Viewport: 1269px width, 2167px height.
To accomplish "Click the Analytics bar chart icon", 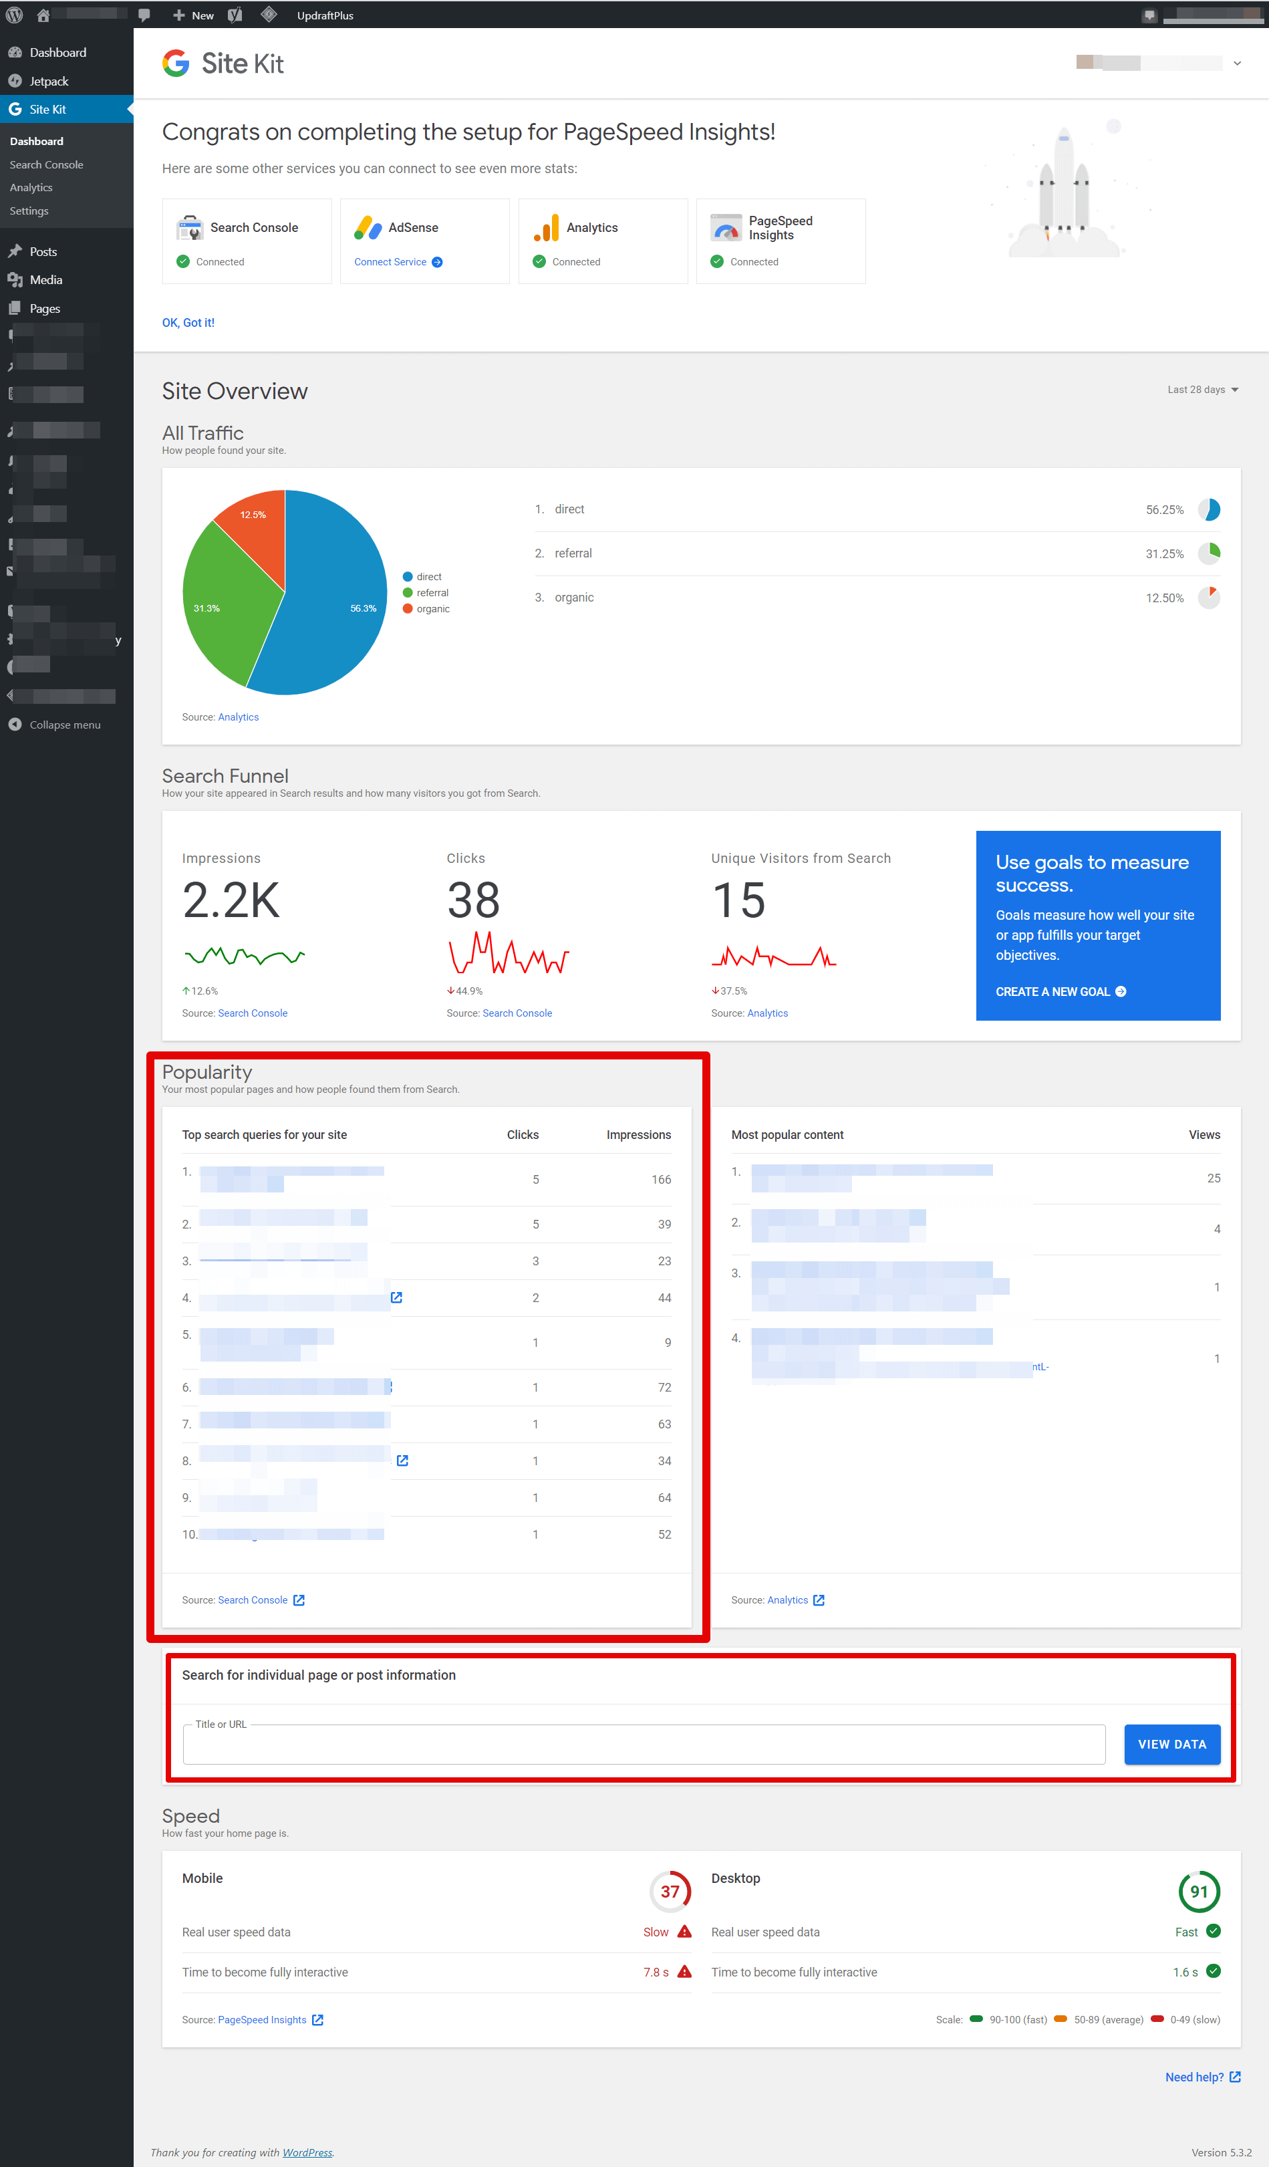I will coord(546,228).
